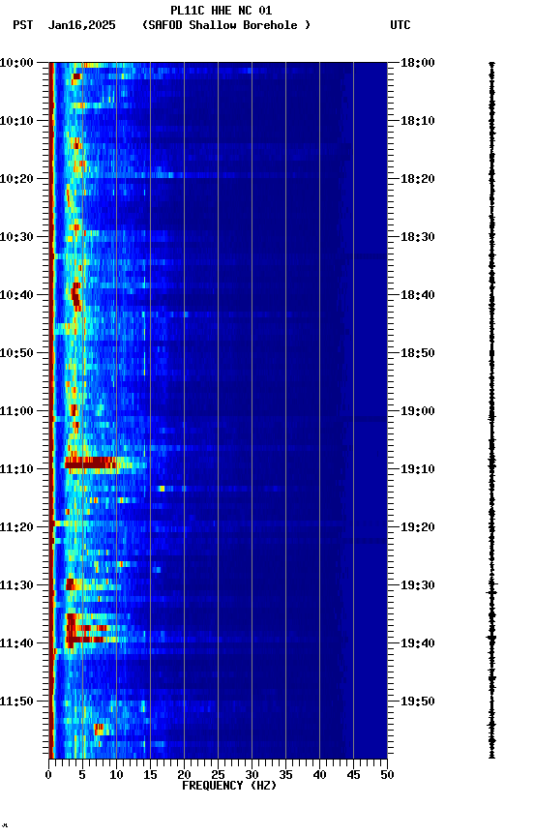
Task: Click the red energy burst just before 11:40
Action: 85,639
